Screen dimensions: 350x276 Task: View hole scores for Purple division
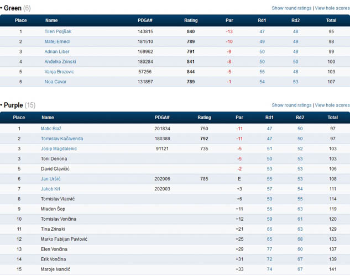[332, 105]
